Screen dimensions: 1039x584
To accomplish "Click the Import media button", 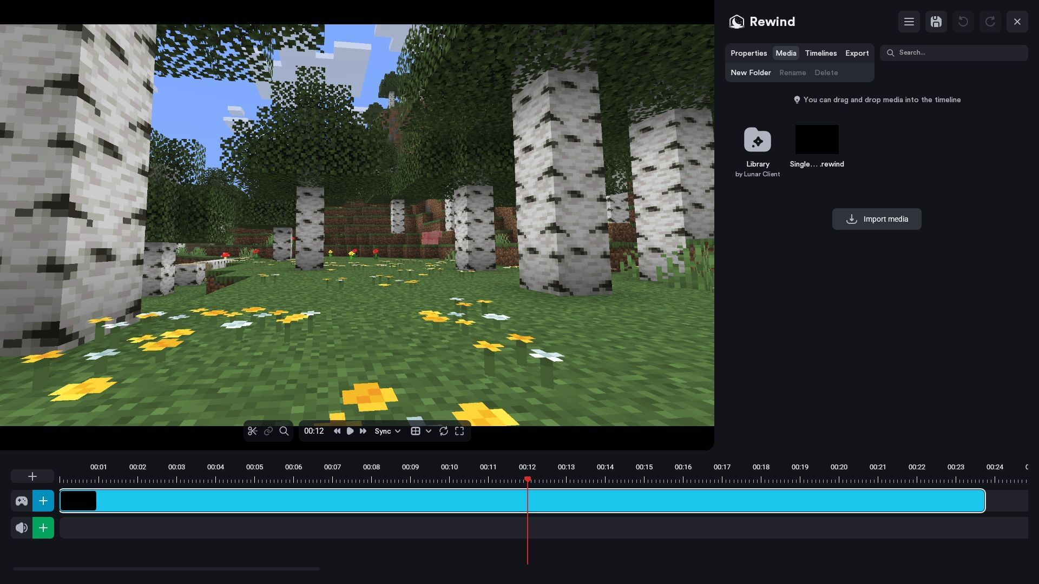I will click(877, 219).
